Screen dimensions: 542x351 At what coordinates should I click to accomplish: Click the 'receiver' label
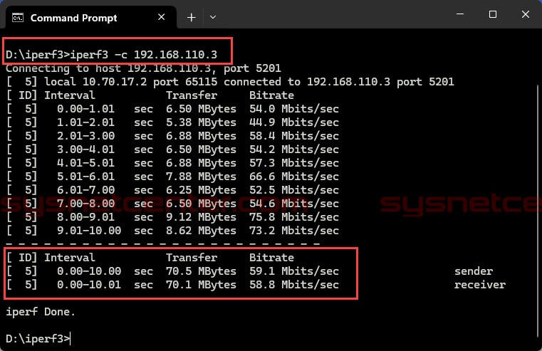coord(480,284)
